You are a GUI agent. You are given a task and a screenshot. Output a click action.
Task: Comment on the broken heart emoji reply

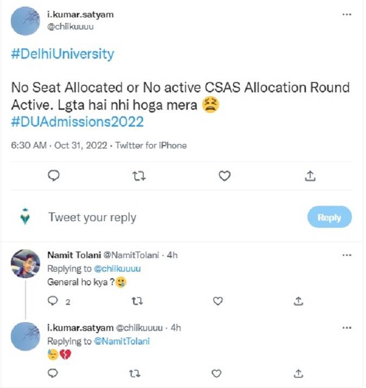[x=53, y=373]
